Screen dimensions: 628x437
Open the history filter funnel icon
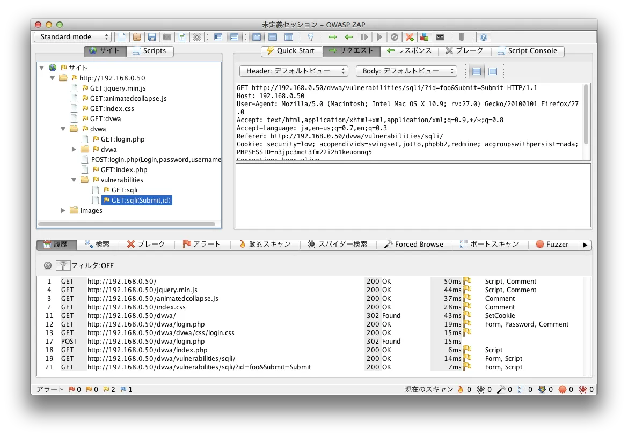pos(63,265)
